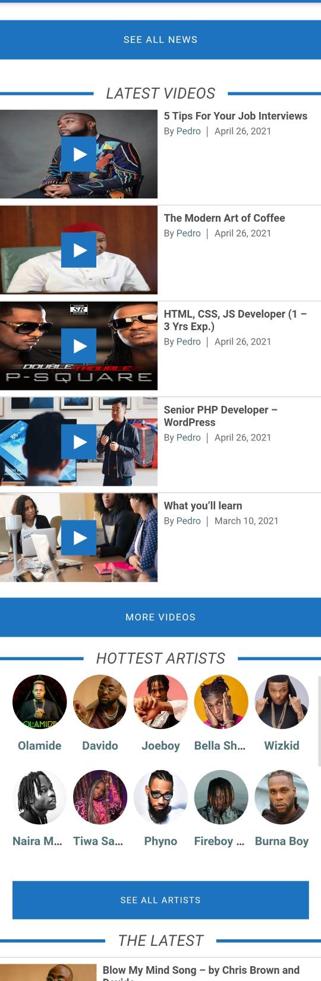This screenshot has height=981, width=321.
Task: Open Bella Shmurda's circular avatar
Action: click(221, 702)
